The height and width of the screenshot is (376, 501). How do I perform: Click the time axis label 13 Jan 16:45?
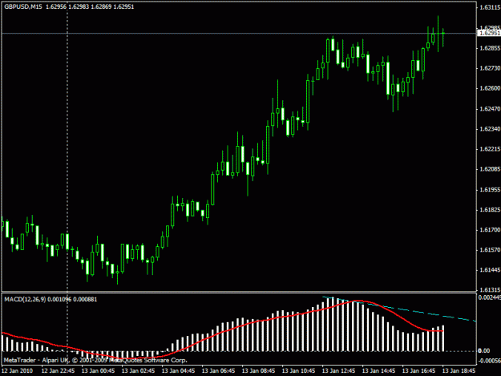coord(418,371)
